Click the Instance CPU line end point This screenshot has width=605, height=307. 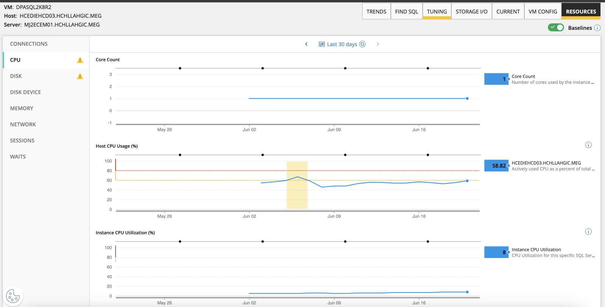point(467,292)
